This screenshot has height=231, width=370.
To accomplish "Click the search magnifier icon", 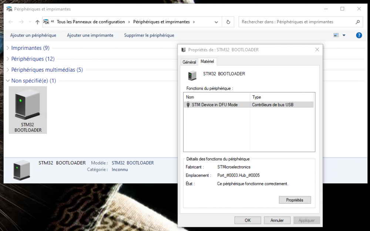I will [357, 22].
